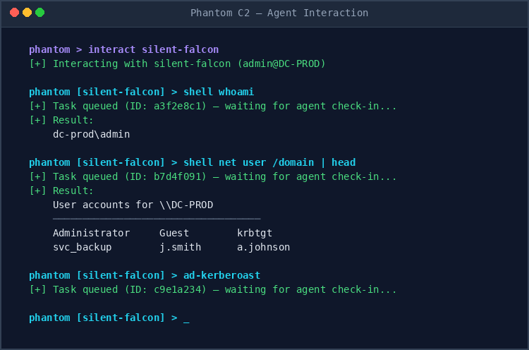This screenshot has width=529, height=350.
Task: Click the yellow minimize window button
Action: [x=27, y=13]
